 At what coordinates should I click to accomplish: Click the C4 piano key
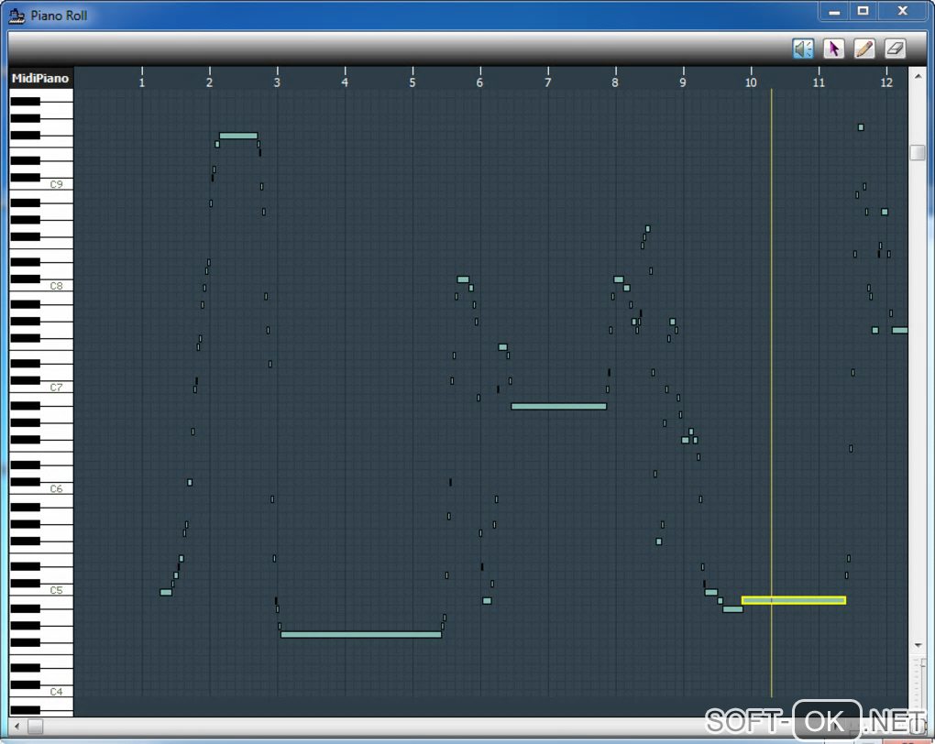click(56, 691)
